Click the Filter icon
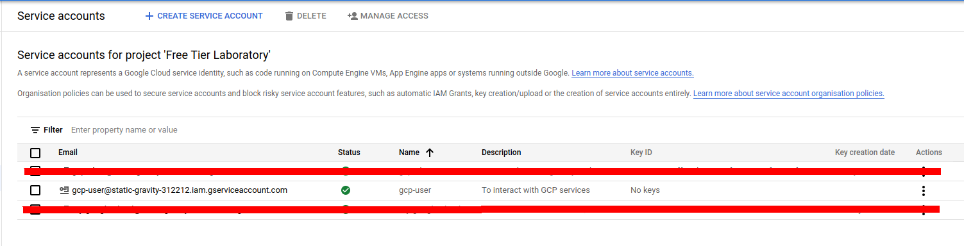The height and width of the screenshot is (246, 964). (x=35, y=130)
